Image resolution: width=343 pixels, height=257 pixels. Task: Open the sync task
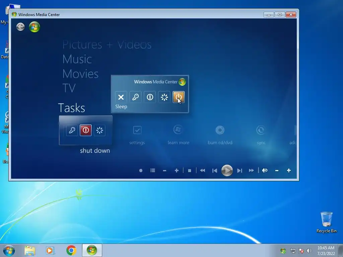tap(261, 135)
